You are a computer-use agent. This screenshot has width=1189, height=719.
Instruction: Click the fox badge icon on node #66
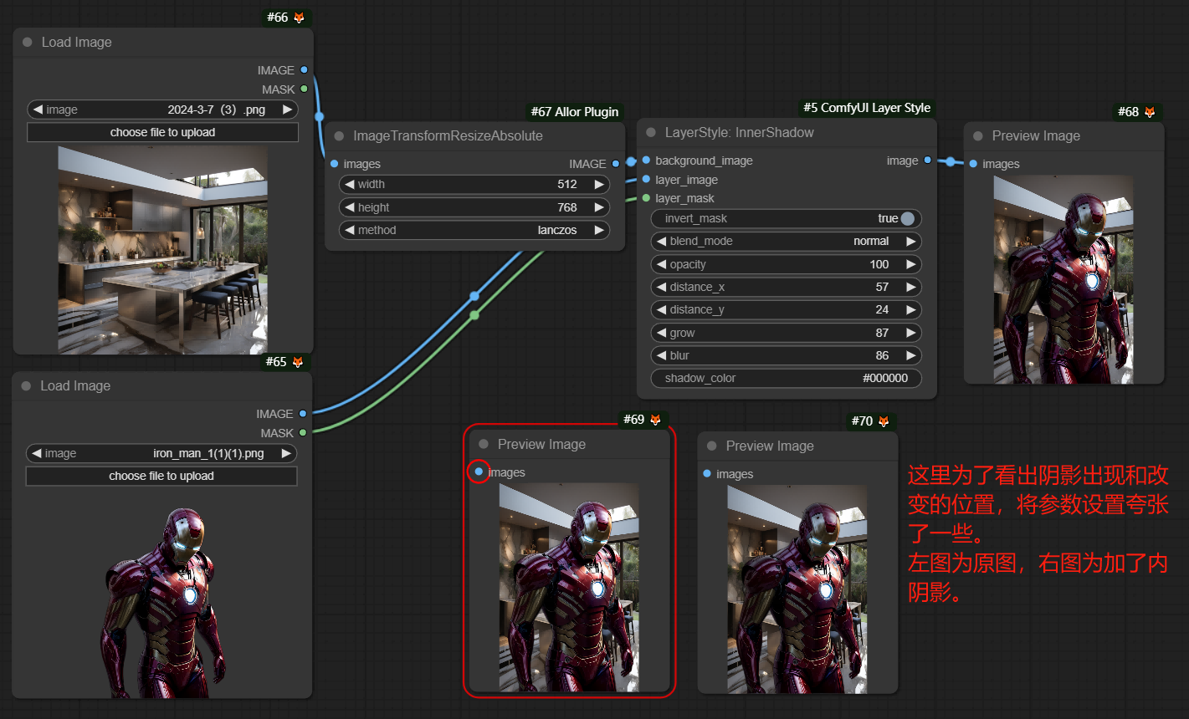(x=299, y=18)
